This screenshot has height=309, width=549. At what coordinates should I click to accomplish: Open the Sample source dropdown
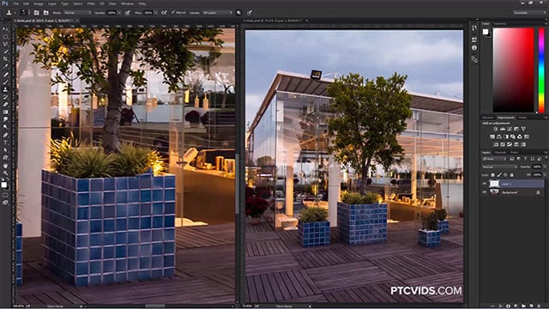(x=217, y=13)
